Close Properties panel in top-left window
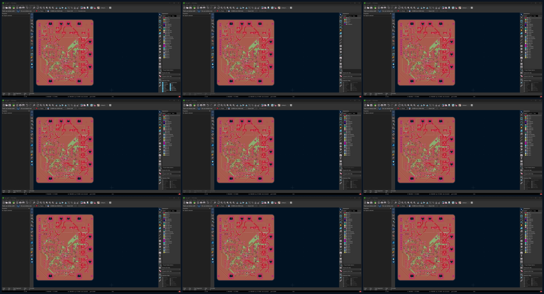544x294 pixels. pos(29,13)
